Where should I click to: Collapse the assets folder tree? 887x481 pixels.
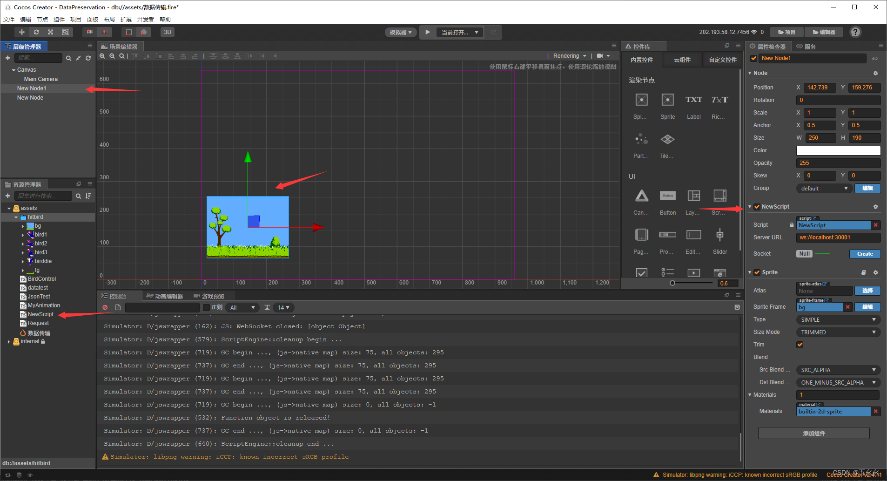(x=8, y=208)
